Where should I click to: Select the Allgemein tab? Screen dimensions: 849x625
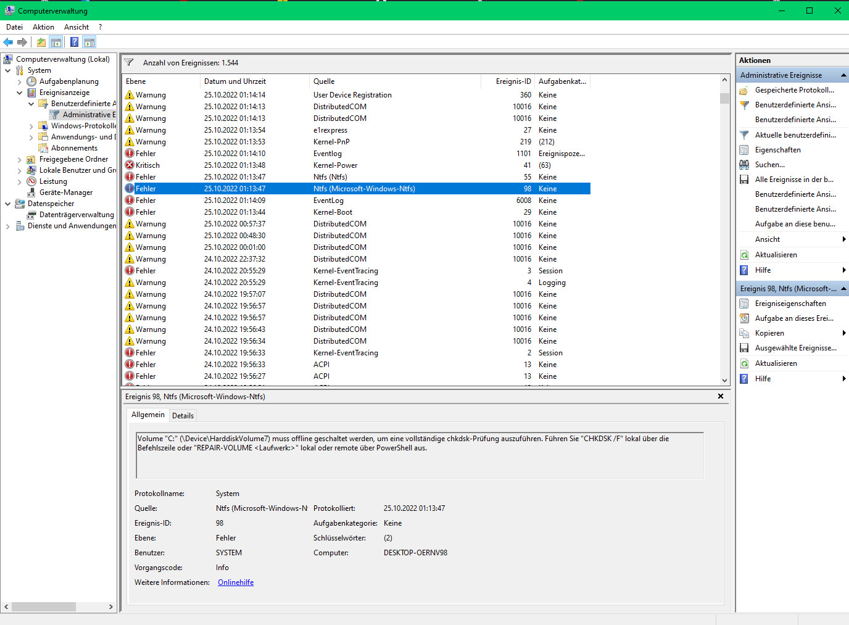(148, 415)
